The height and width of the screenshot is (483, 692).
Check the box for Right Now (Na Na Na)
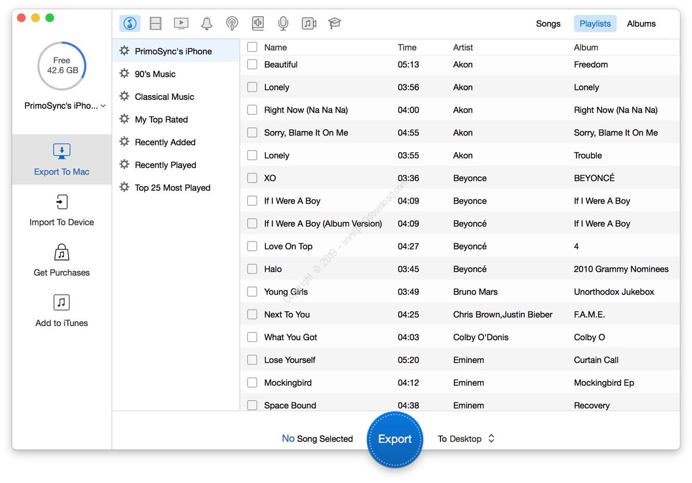[252, 110]
